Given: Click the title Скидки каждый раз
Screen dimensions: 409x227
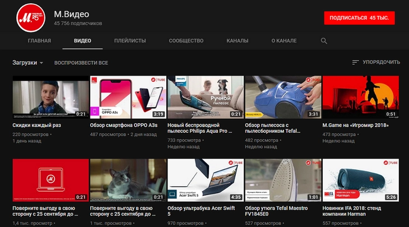Looking at the screenshot, I should point(36,125).
